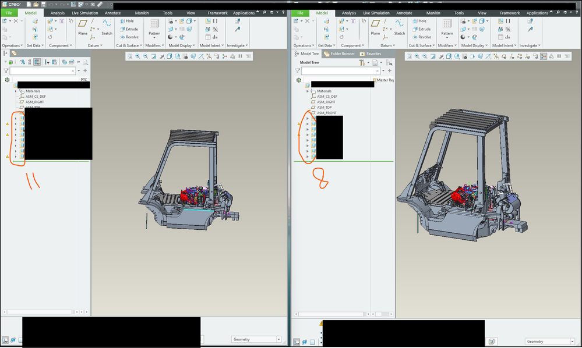
Task: Click the Drag Components hand icon in right window
Action: 364,21
